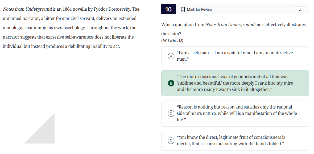Click the bookmark icon beside question 10
The image size is (314, 154).
pos(183,9)
